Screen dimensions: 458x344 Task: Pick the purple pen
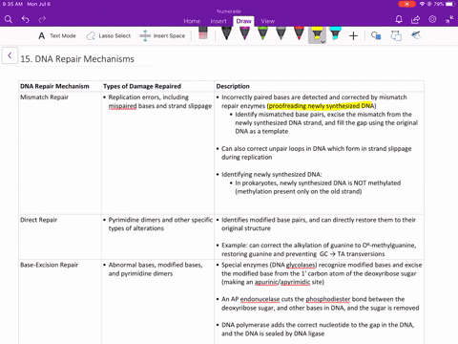[244, 33]
